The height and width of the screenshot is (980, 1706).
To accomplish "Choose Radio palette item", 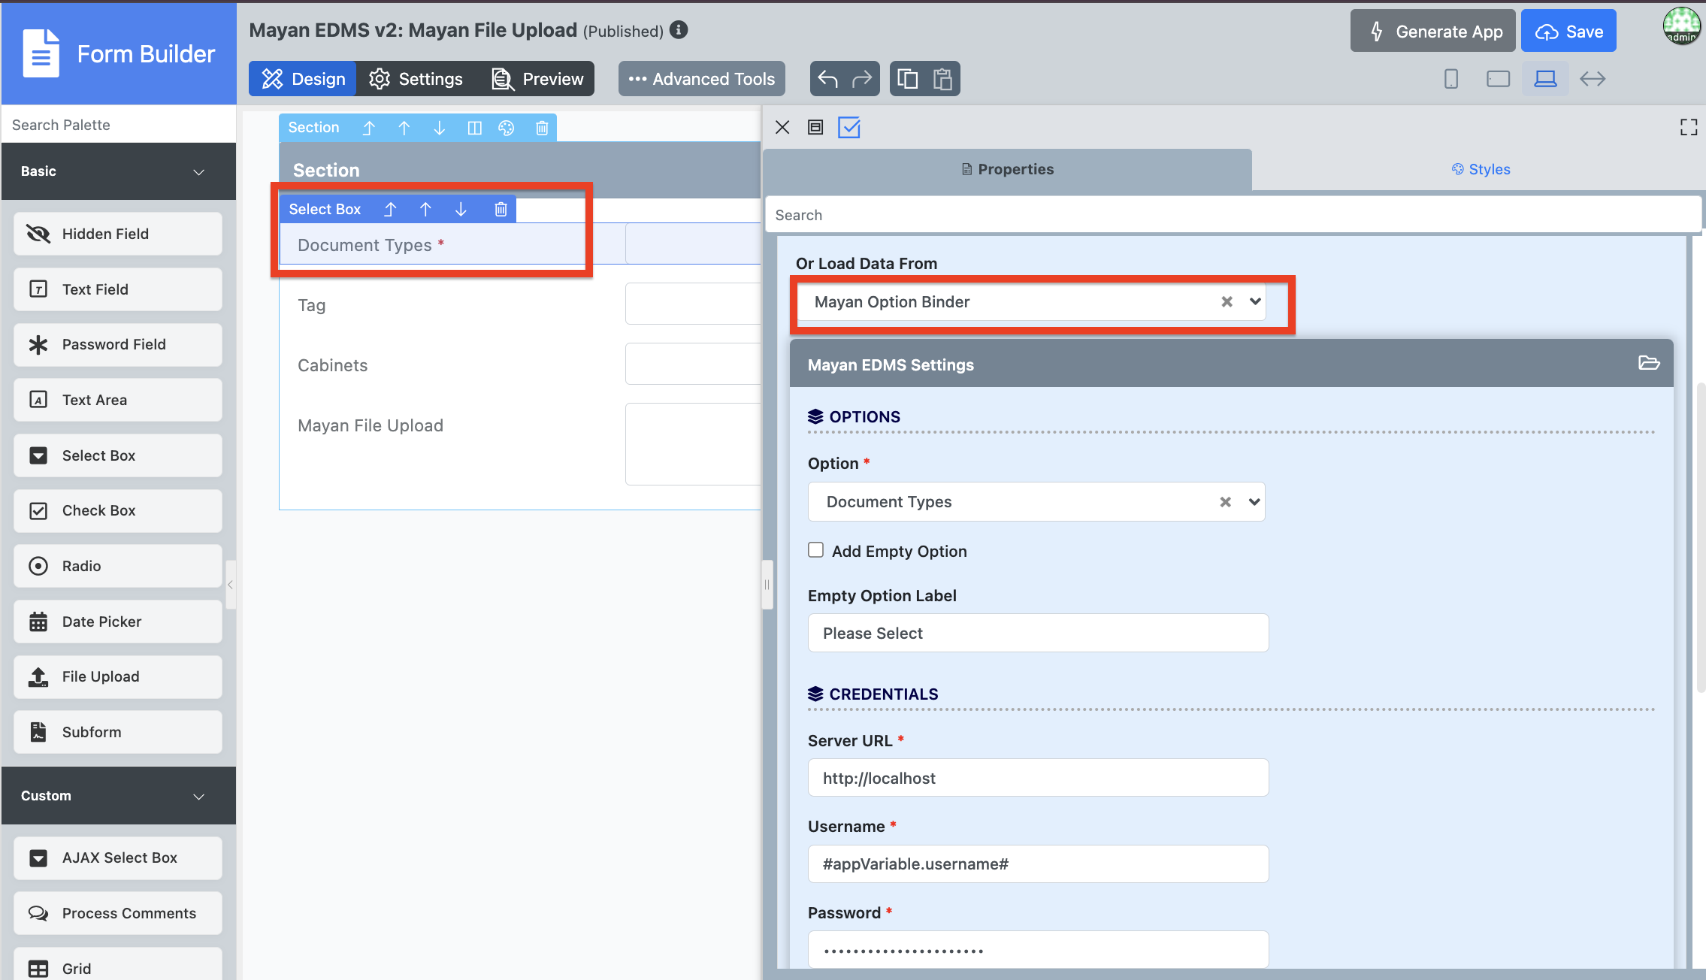I will (x=118, y=566).
